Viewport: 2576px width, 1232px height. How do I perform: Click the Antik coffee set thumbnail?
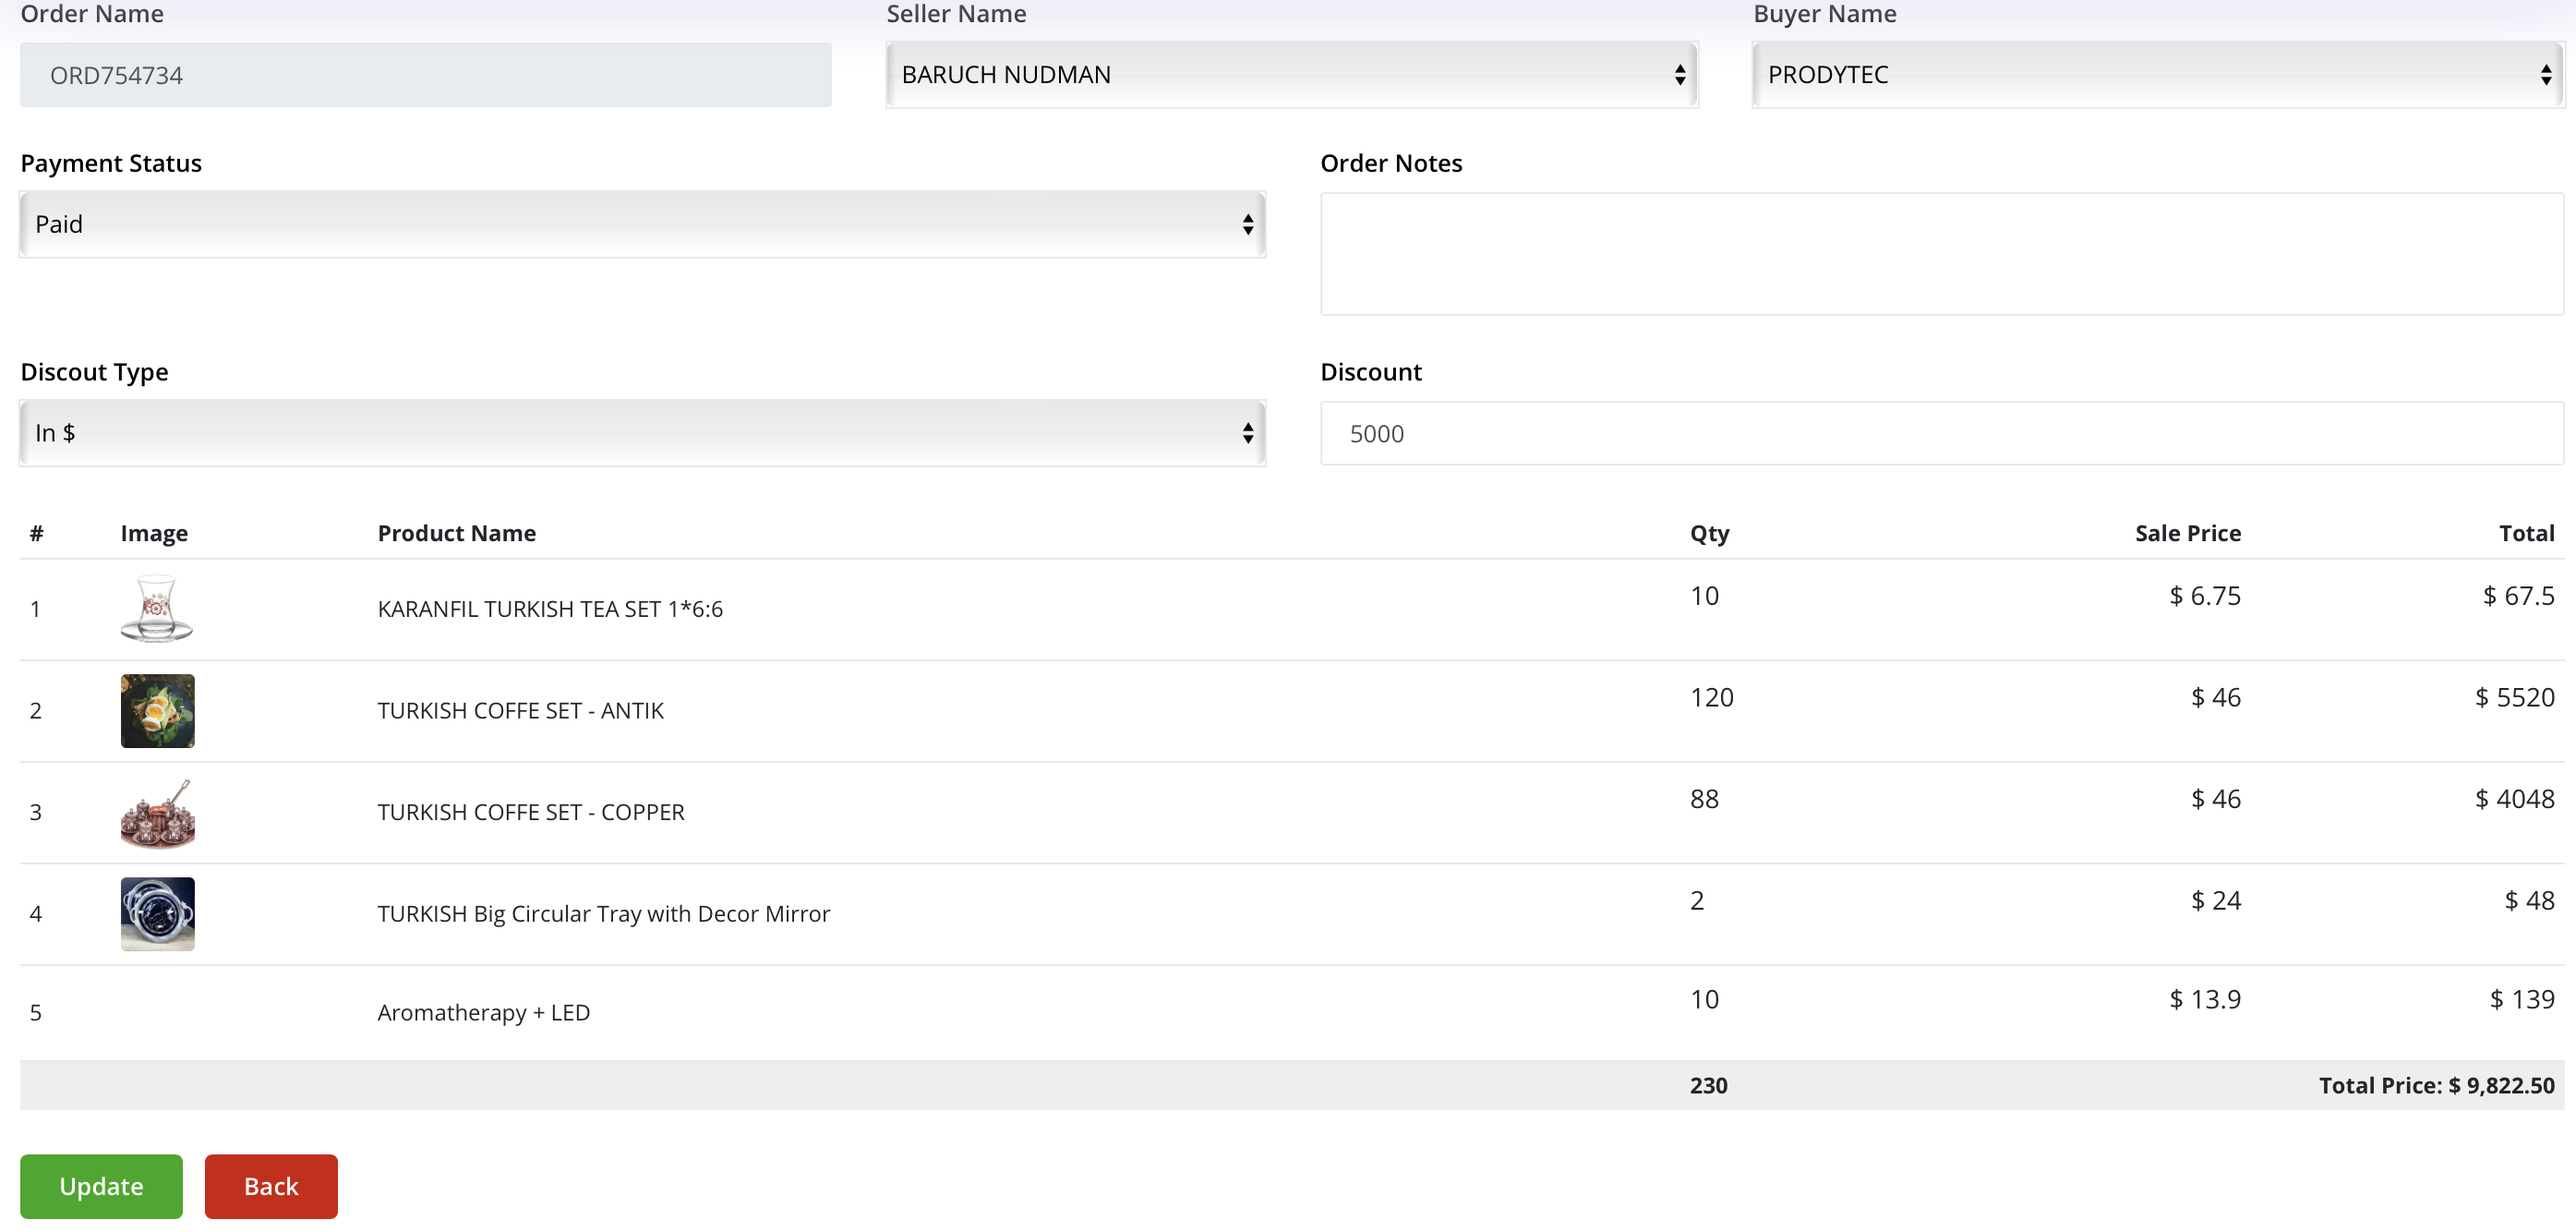point(157,711)
